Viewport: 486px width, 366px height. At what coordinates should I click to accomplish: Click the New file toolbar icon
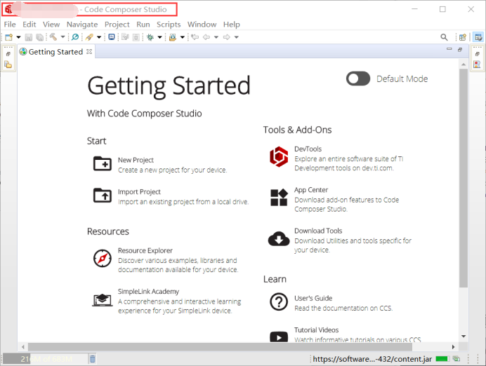pos(8,37)
